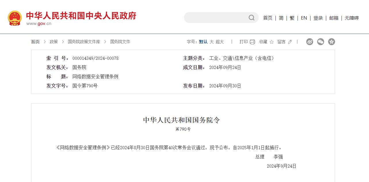Click the printer icon next to 打印
This screenshot has width=369, height=182.
252,41
